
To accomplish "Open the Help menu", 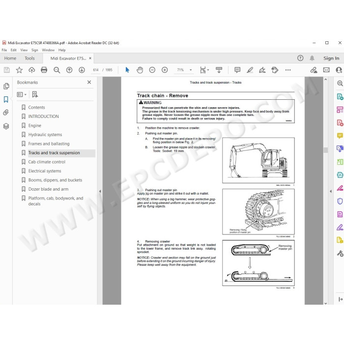I will [x=62, y=50].
